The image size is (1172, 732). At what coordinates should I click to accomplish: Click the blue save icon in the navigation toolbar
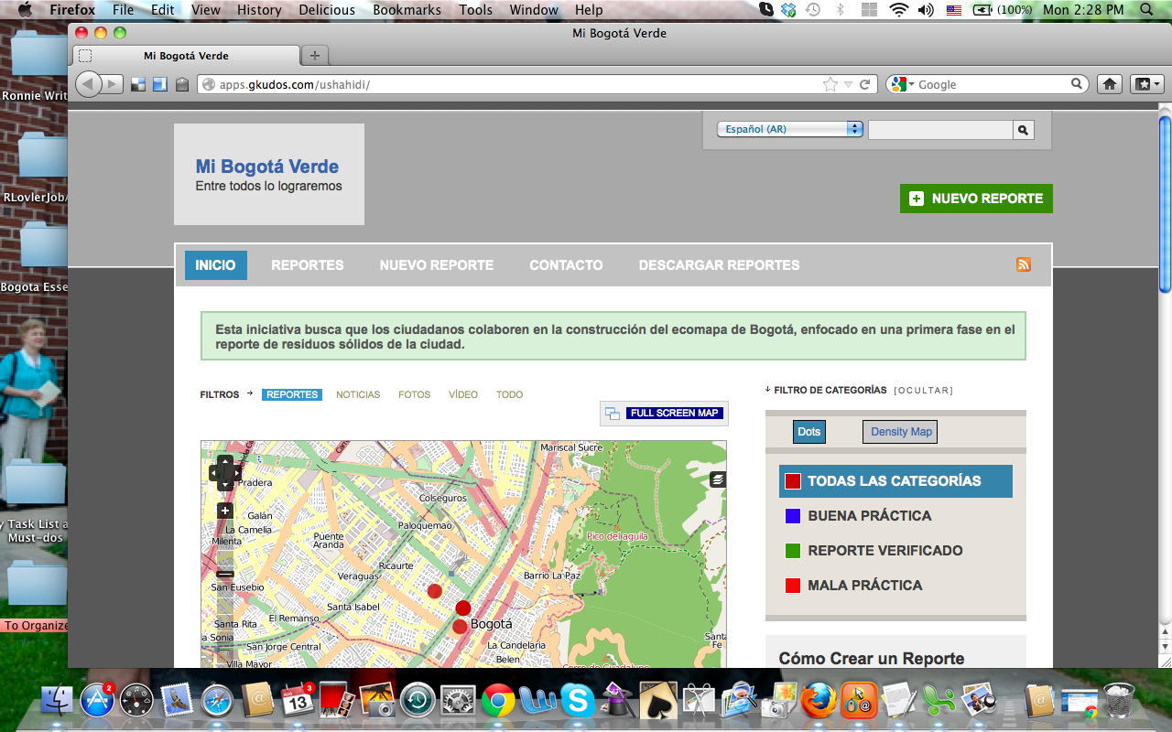pyautogui.click(x=160, y=84)
